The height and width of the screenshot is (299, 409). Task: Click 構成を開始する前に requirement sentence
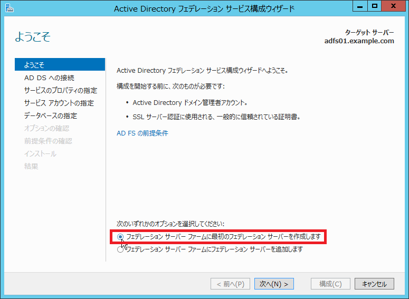click(170, 86)
